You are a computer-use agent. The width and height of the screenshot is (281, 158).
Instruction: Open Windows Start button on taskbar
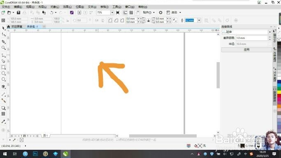[x=5, y=154]
